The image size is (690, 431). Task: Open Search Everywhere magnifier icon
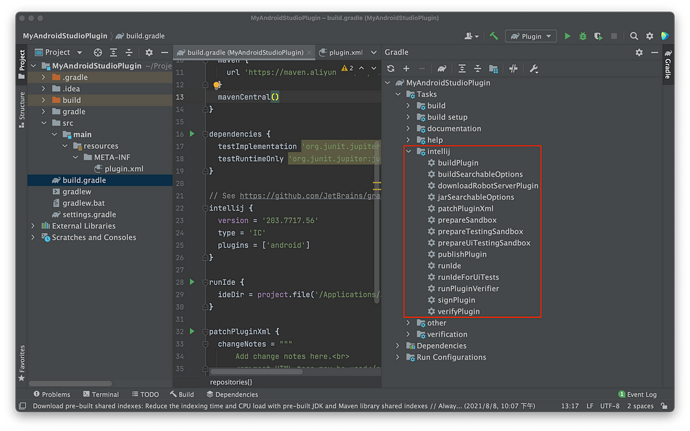coord(633,36)
